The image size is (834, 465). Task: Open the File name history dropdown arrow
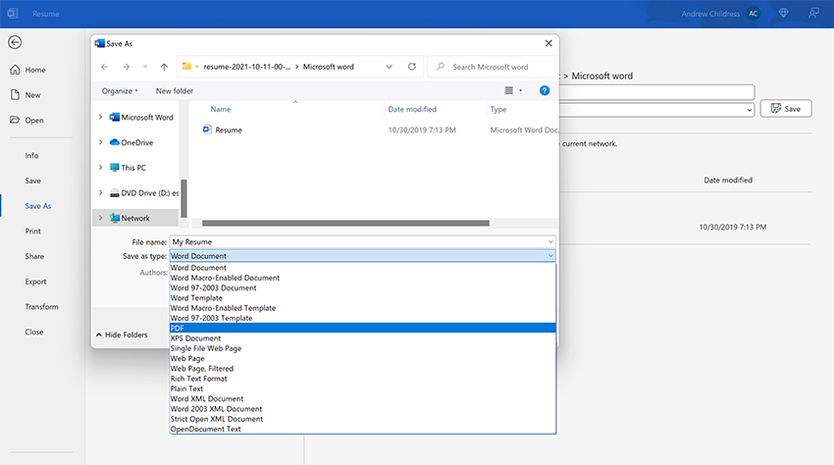tap(550, 241)
